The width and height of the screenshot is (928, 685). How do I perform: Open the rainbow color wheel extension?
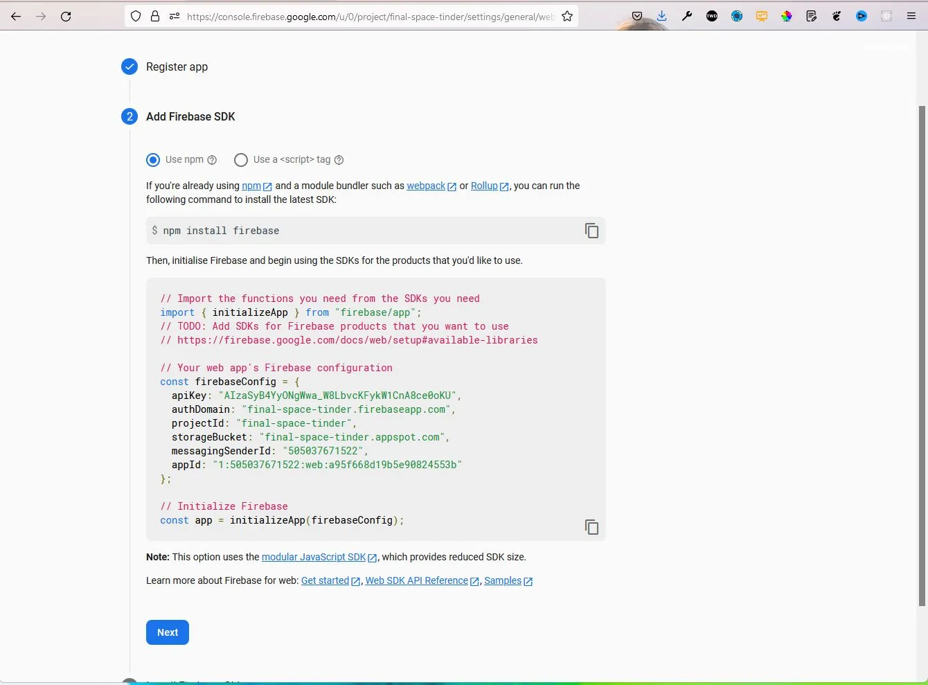787,16
